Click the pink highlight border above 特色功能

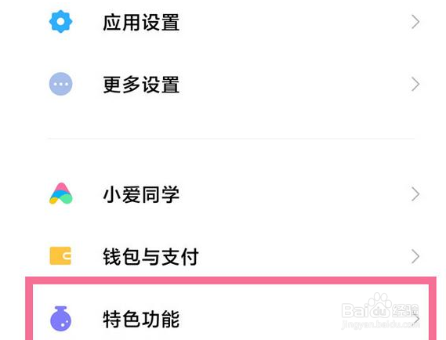[230, 280]
